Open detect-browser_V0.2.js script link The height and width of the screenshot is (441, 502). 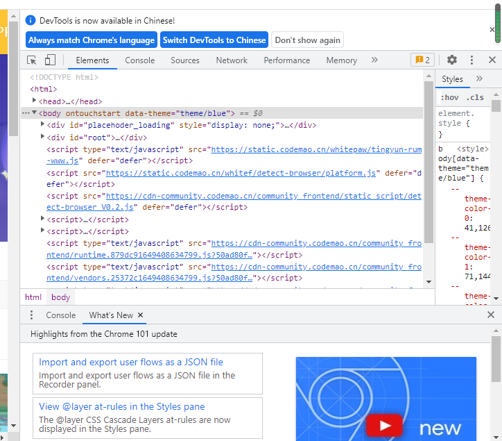tap(263, 197)
